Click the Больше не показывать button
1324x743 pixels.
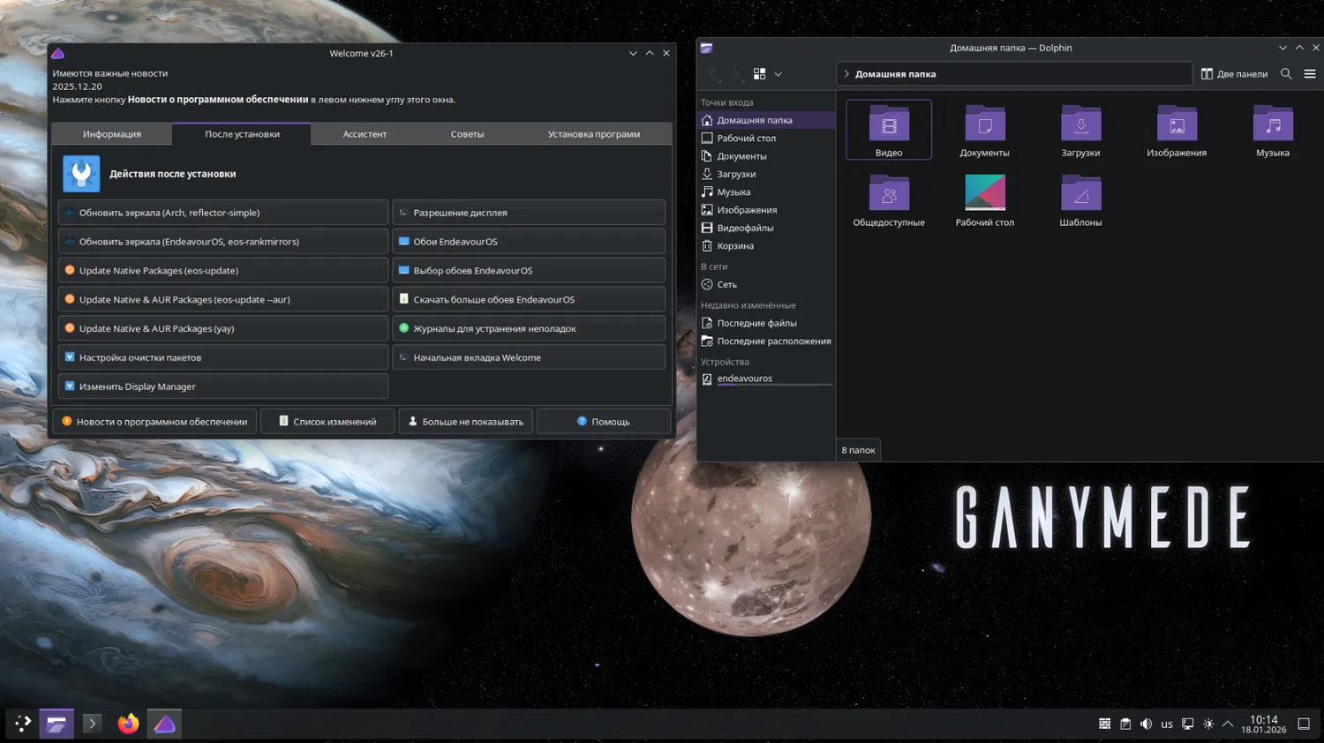[465, 422]
